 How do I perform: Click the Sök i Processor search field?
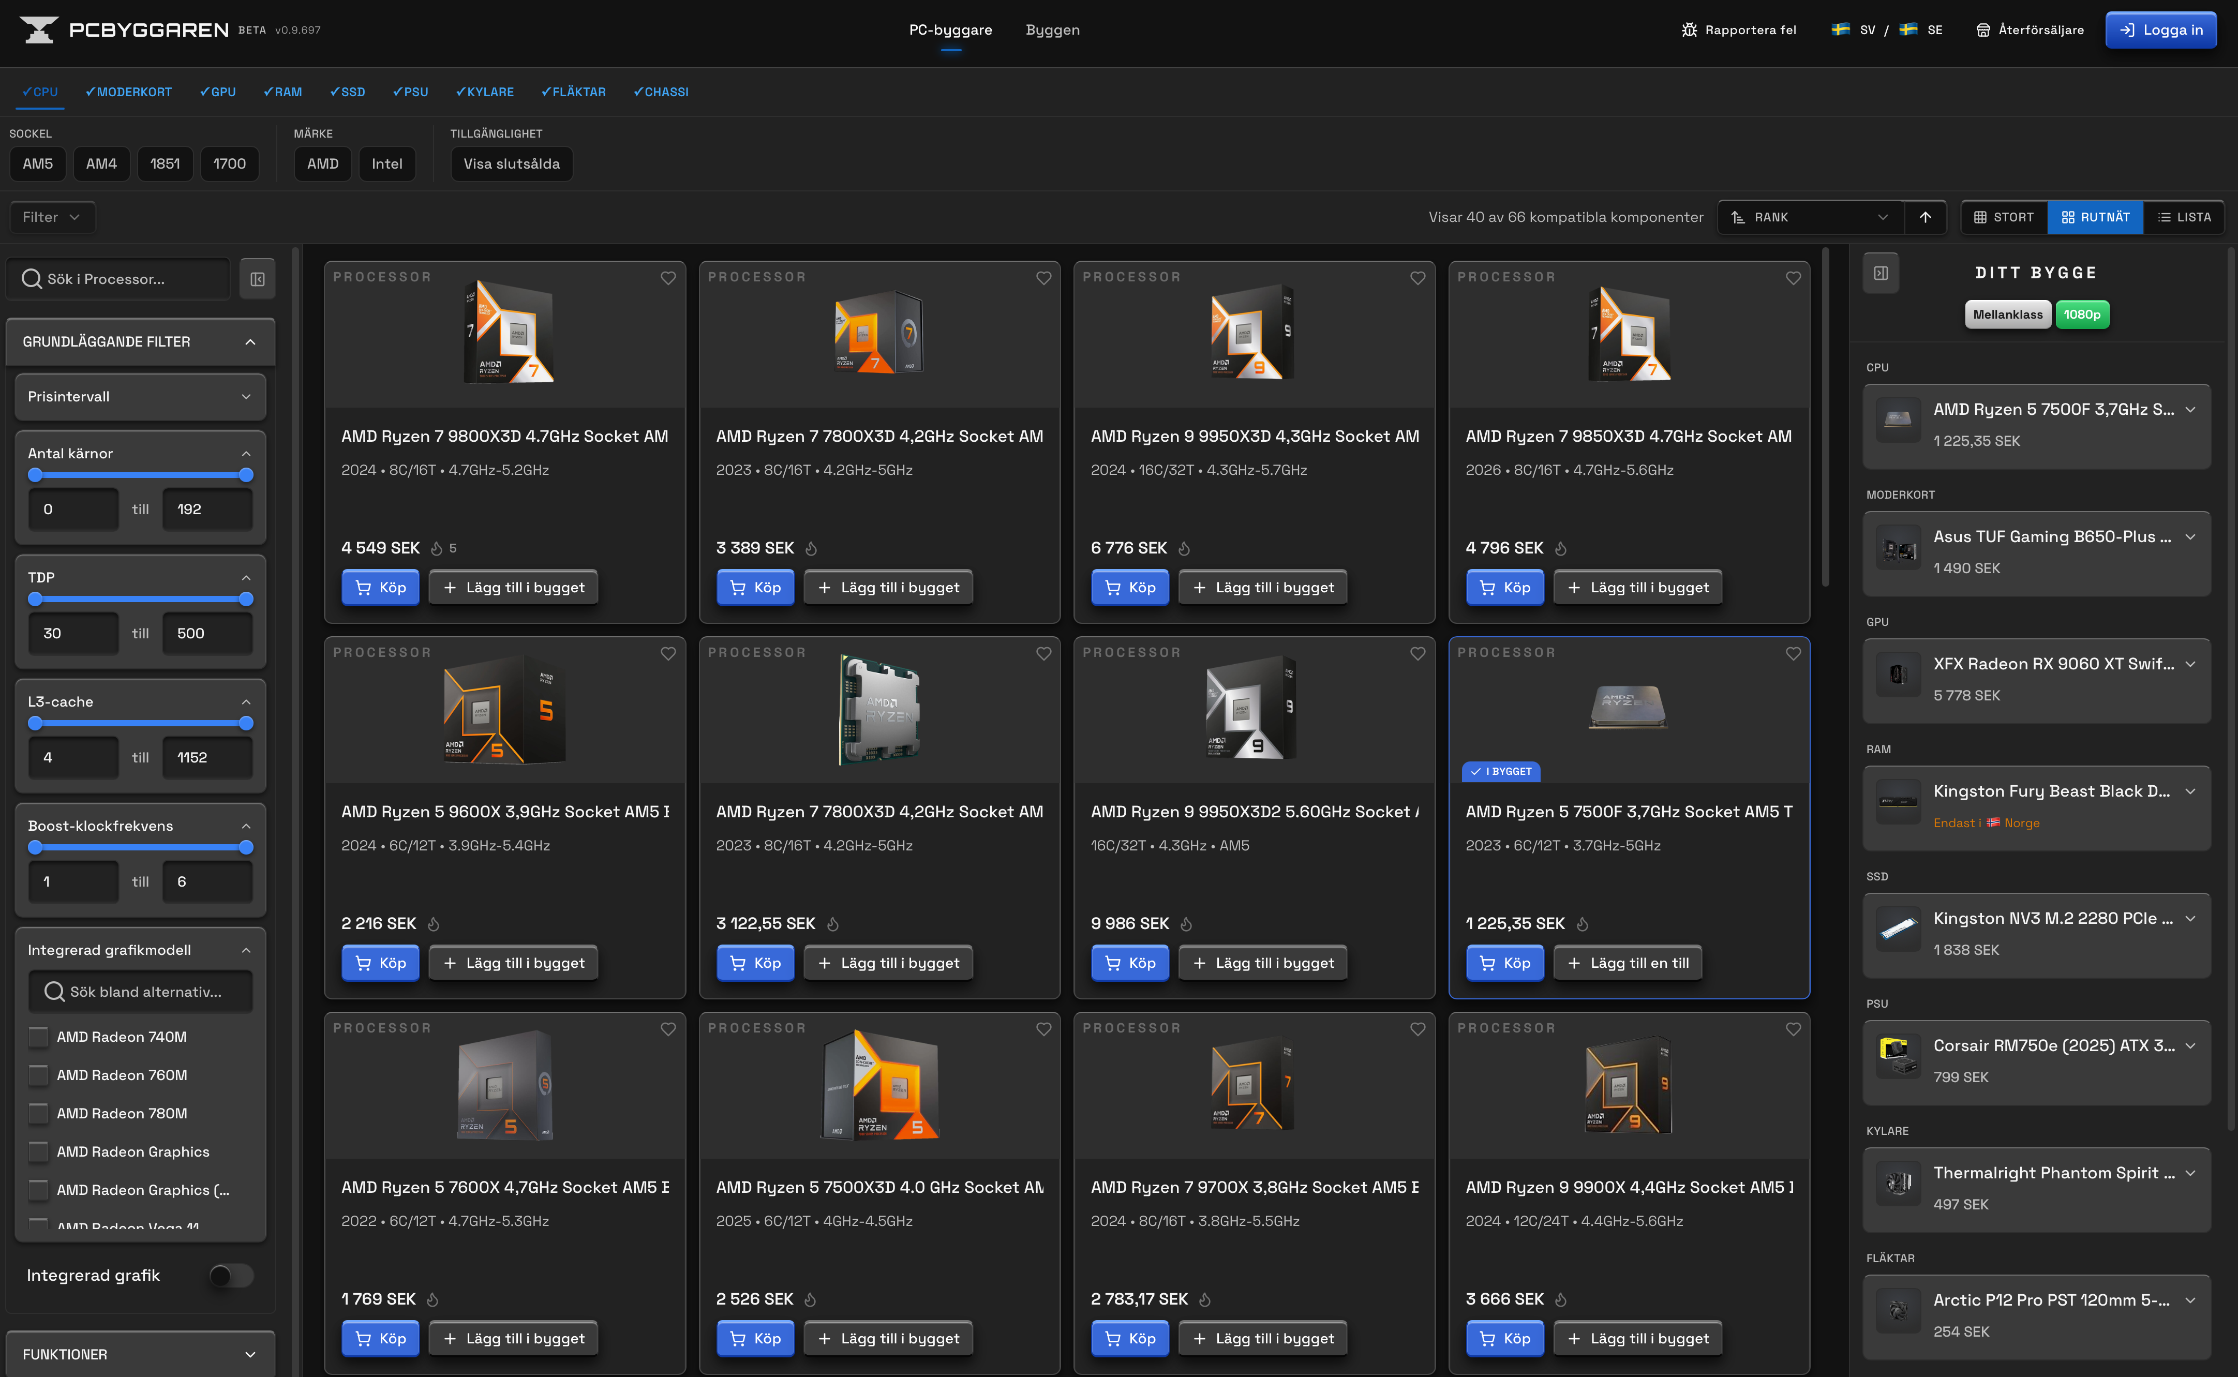point(118,279)
